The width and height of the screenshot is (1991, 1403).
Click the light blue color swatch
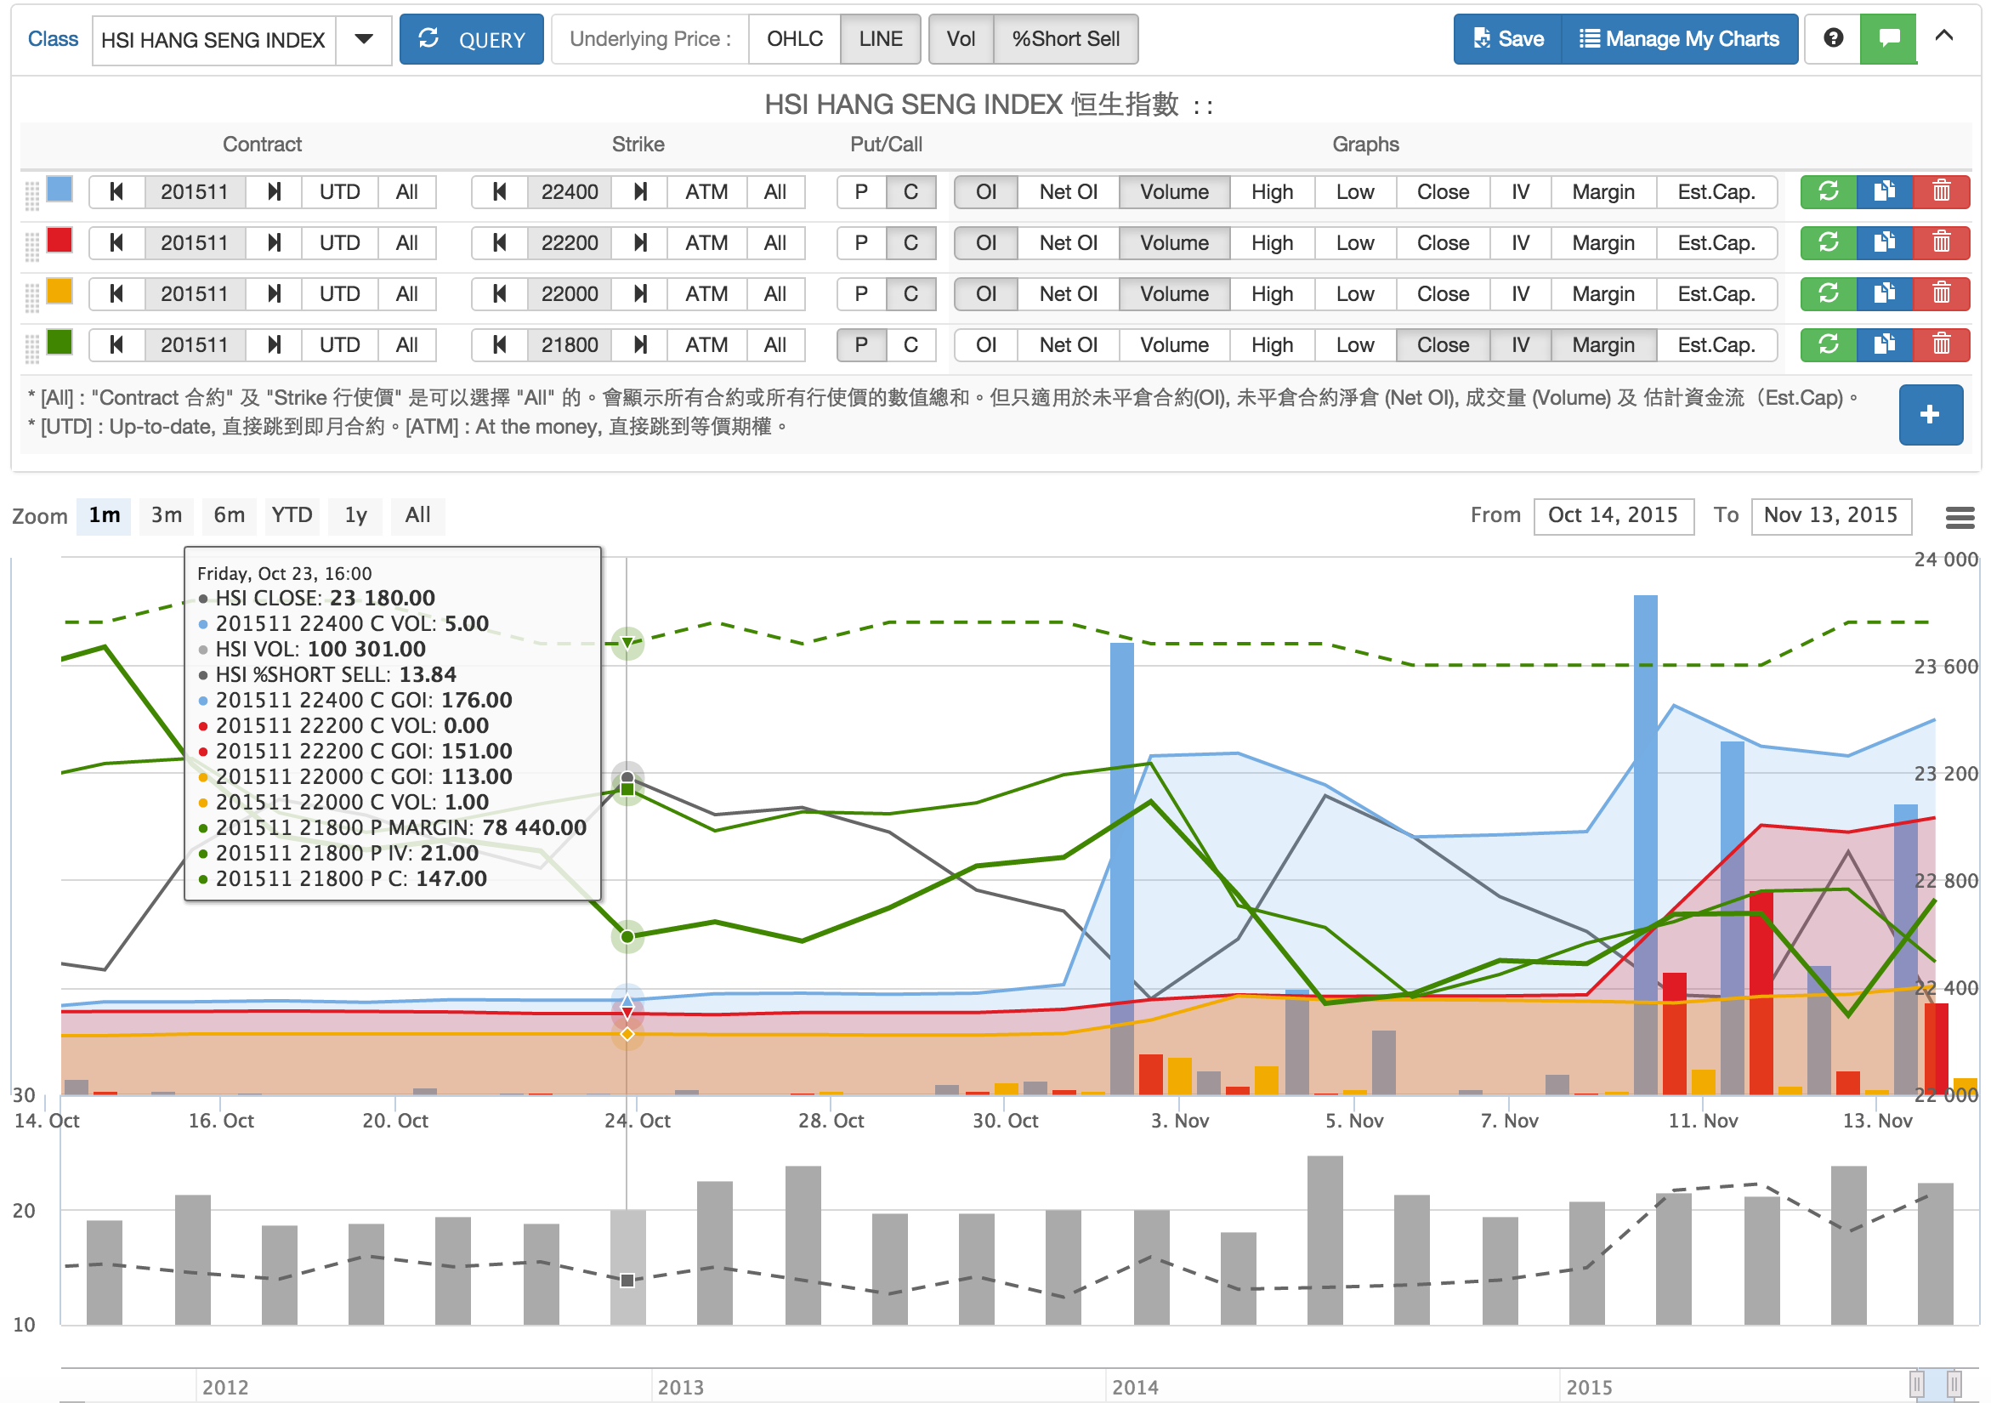pyautogui.click(x=59, y=189)
